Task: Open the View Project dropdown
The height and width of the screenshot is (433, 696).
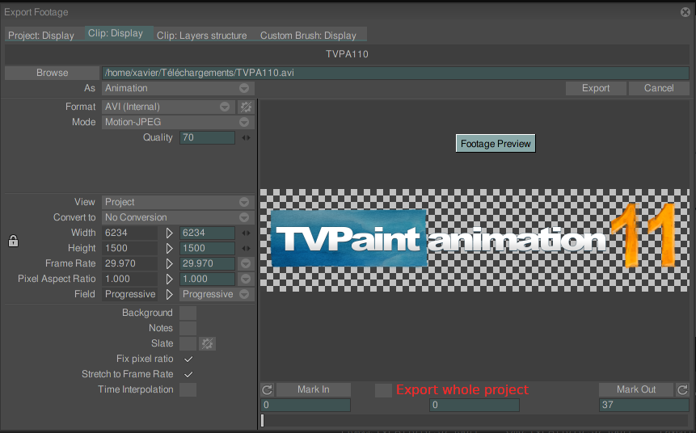Action: tap(178, 202)
